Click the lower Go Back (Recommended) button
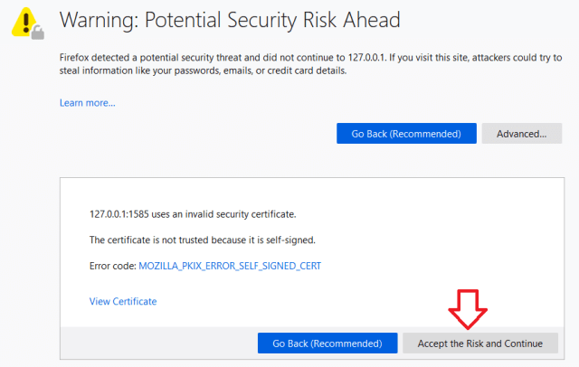 point(327,343)
